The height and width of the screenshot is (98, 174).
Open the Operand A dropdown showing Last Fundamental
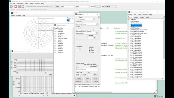coord(97,24)
